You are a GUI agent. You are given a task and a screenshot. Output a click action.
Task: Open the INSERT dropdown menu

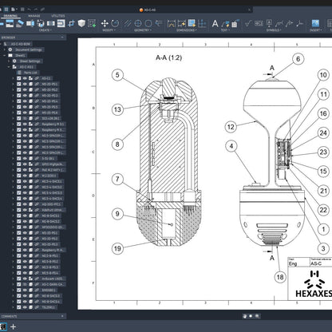click(316, 30)
